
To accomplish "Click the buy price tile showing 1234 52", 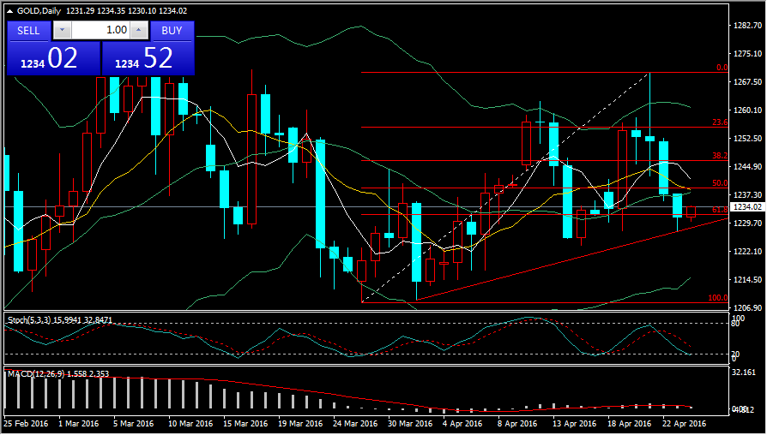I will point(148,58).
